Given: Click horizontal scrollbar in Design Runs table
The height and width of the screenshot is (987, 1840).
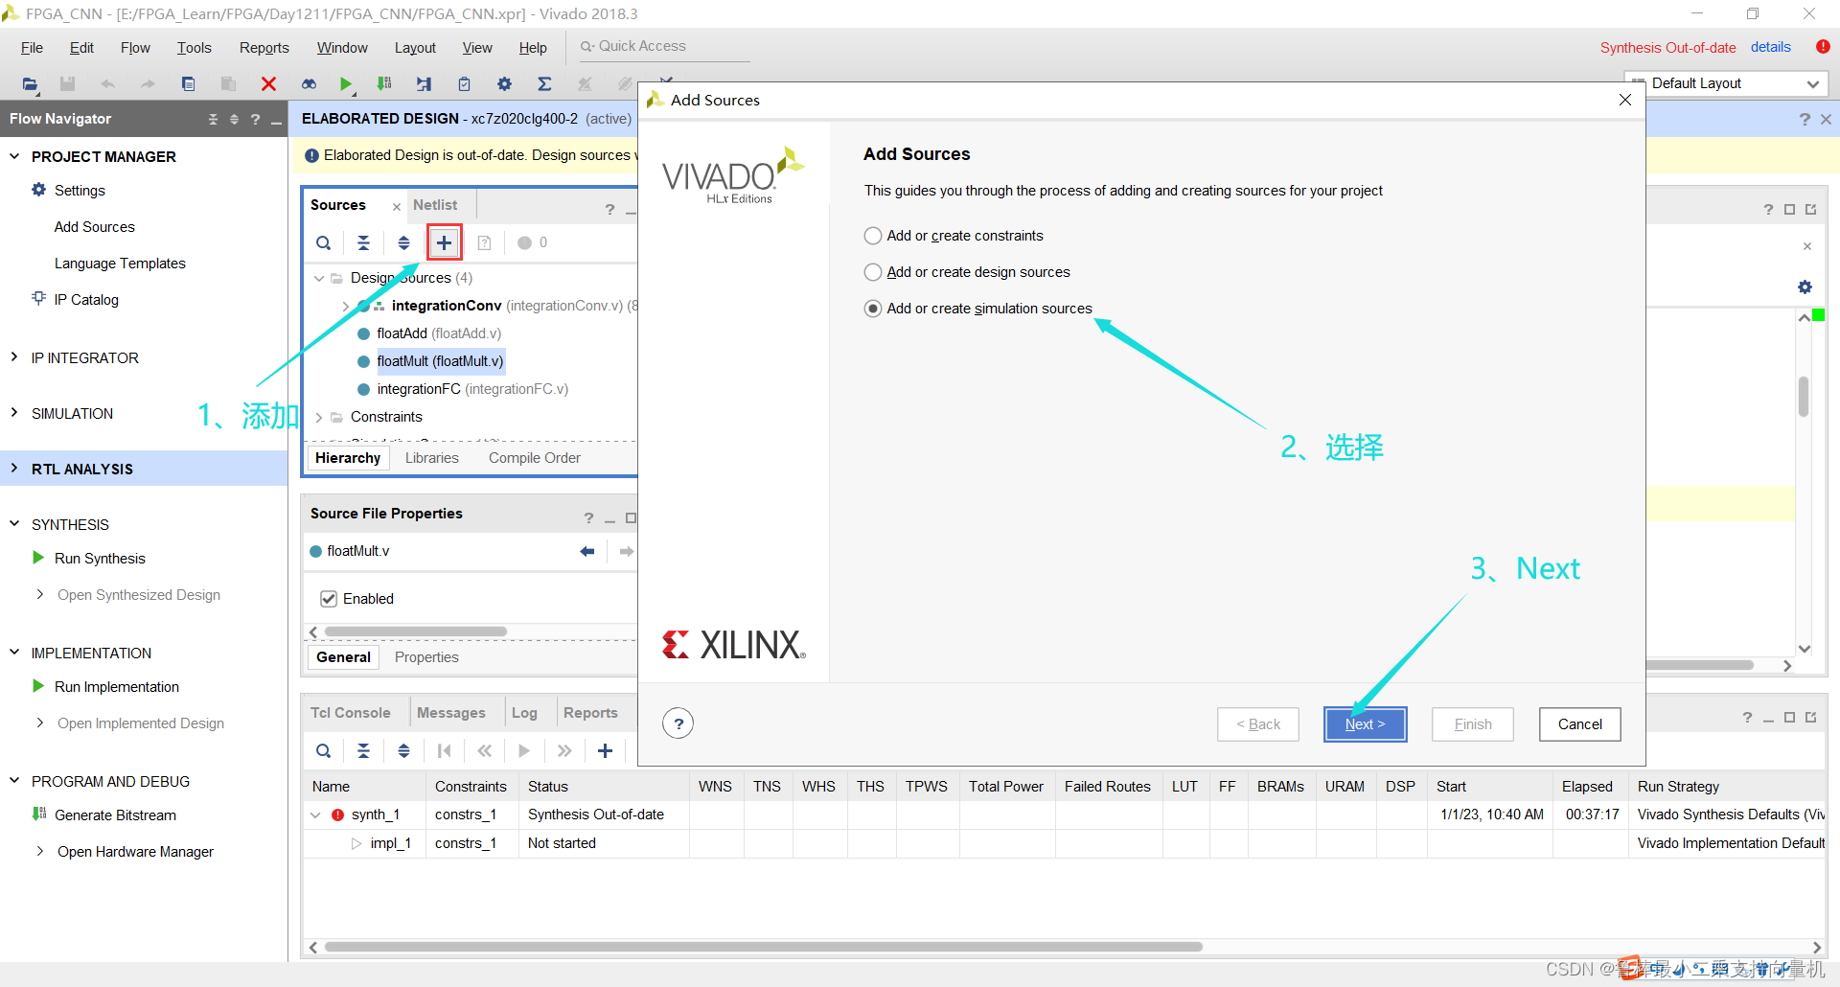Looking at the screenshot, I should pyautogui.click(x=763, y=947).
